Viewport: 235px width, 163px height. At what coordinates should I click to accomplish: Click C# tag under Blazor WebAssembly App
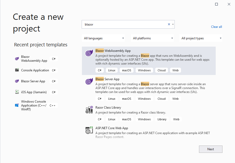[x=100, y=70]
